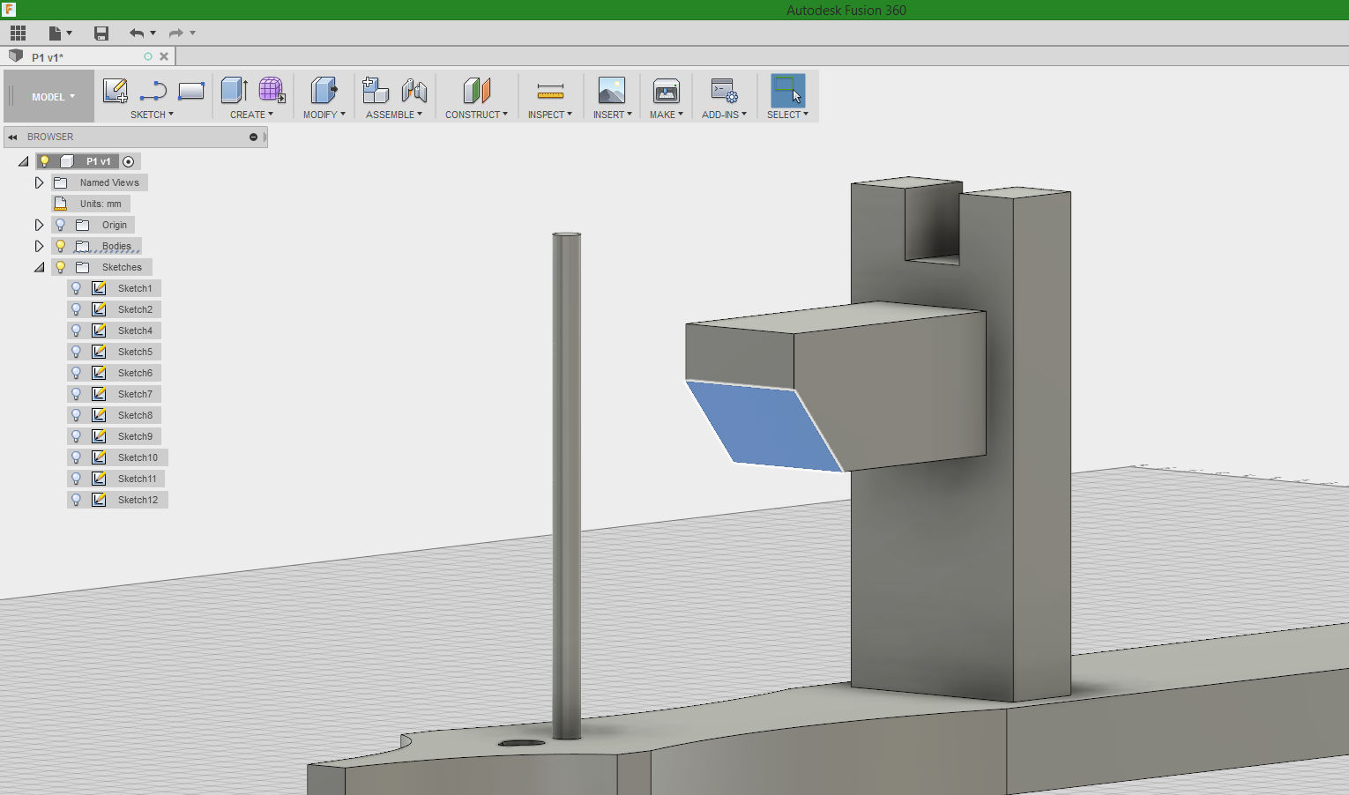Click the Insert image icon
1349x795 pixels.
[612, 90]
